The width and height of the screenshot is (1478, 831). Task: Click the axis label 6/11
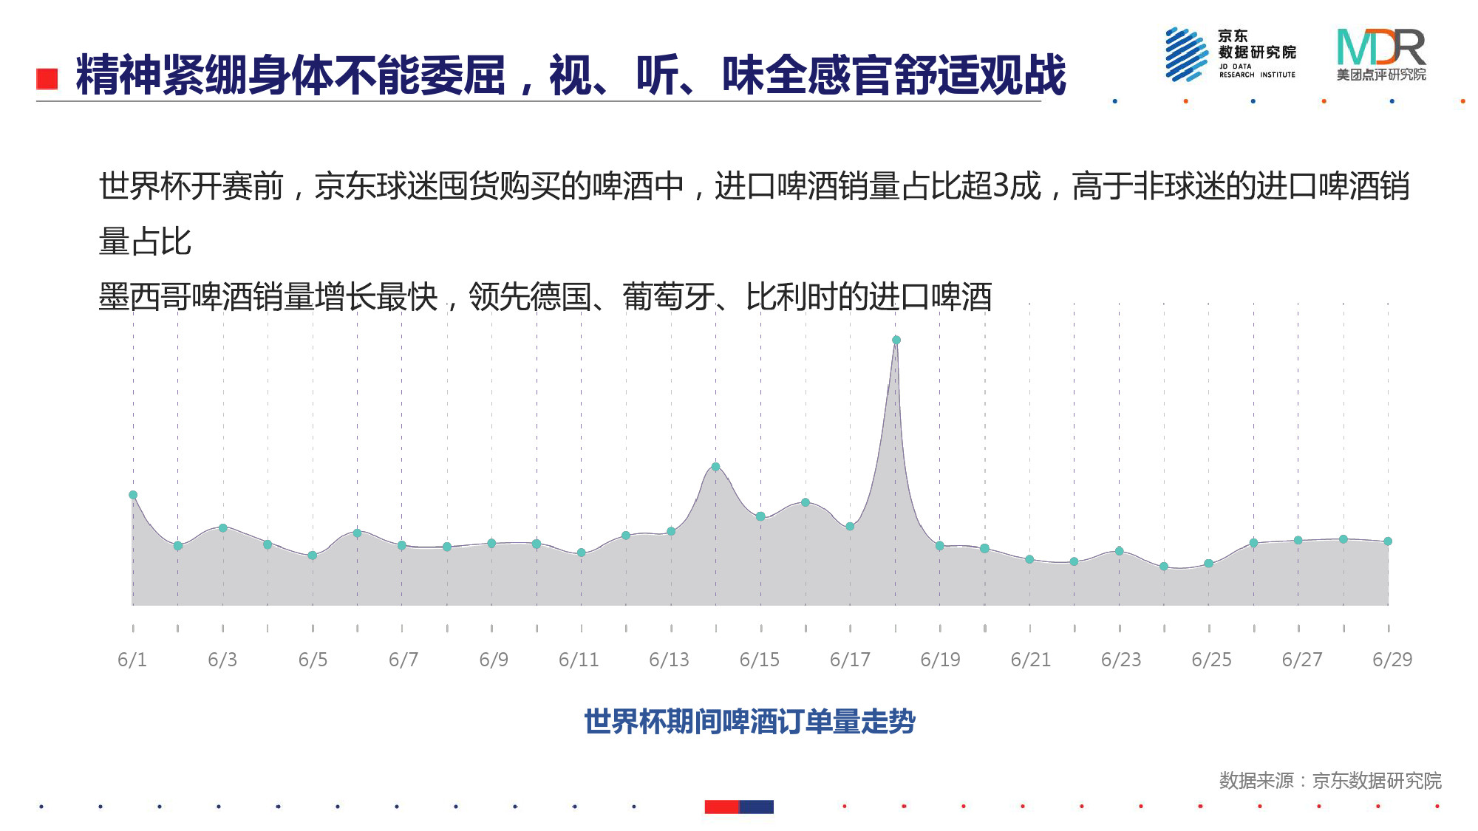click(x=579, y=660)
